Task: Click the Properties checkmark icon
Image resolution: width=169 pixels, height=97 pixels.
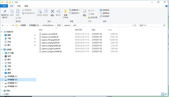Action: pos(84,11)
